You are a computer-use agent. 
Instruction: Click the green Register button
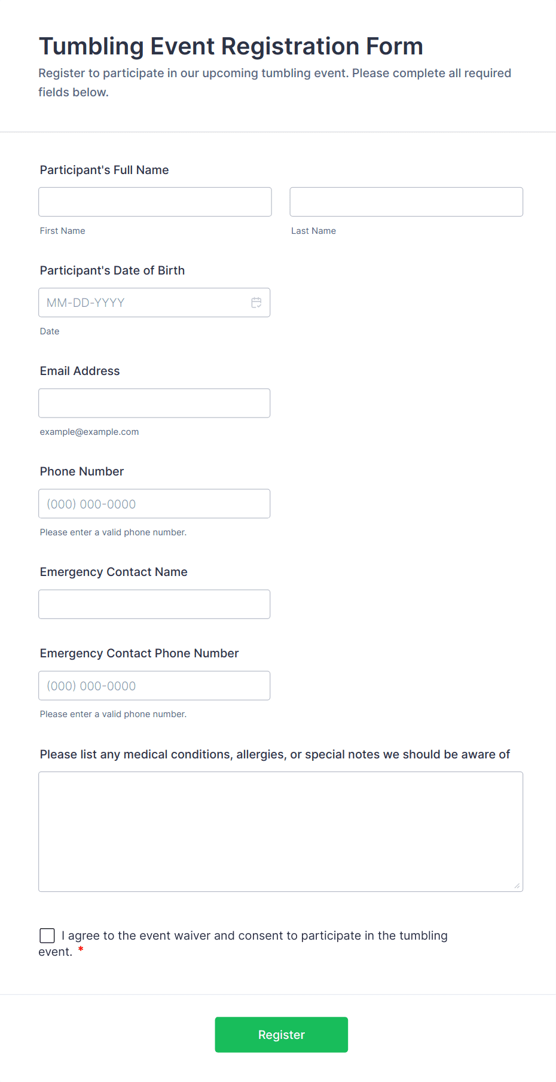pos(281,1035)
